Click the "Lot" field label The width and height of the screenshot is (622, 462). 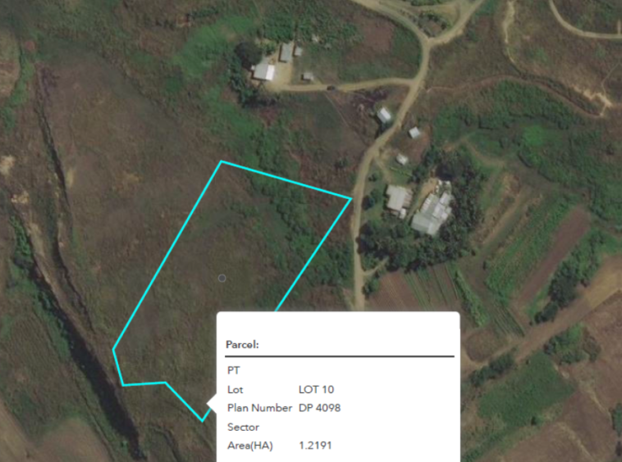(x=235, y=390)
